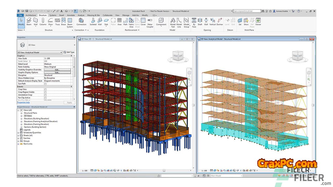The image size is (333, 187).
Task: Open the Properties help link
Action: tap(23, 103)
